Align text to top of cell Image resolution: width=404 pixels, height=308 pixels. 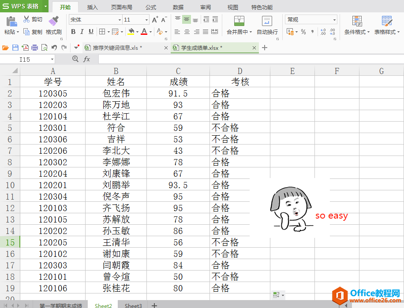tap(178, 19)
